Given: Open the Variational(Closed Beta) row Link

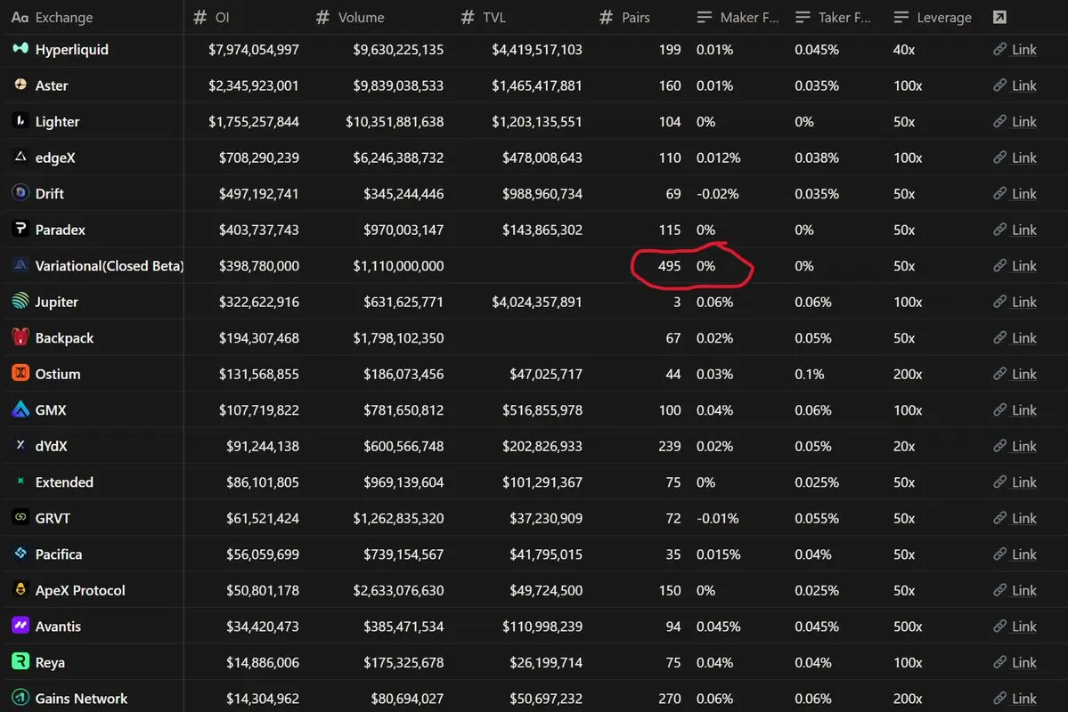Looking at the screenshot, I should (x=1015, y=266).
